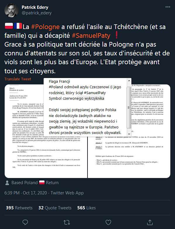Open the @patrick_edery handle

tap(37, 13)
